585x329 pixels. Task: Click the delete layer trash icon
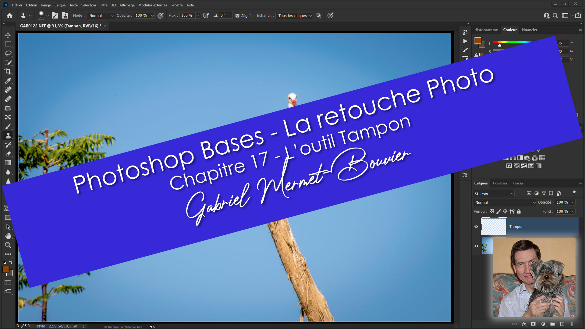click(x=572, y=324)
